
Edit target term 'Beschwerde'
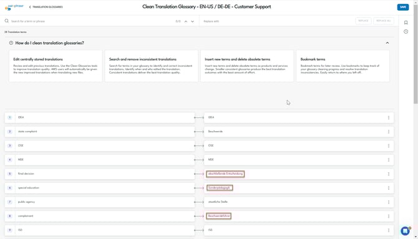(215, 132)
